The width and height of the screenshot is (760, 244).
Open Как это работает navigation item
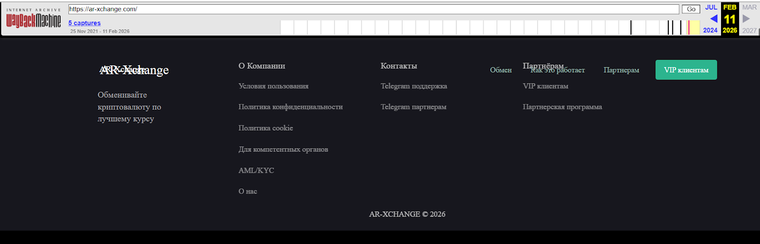(x=558, y=70)
